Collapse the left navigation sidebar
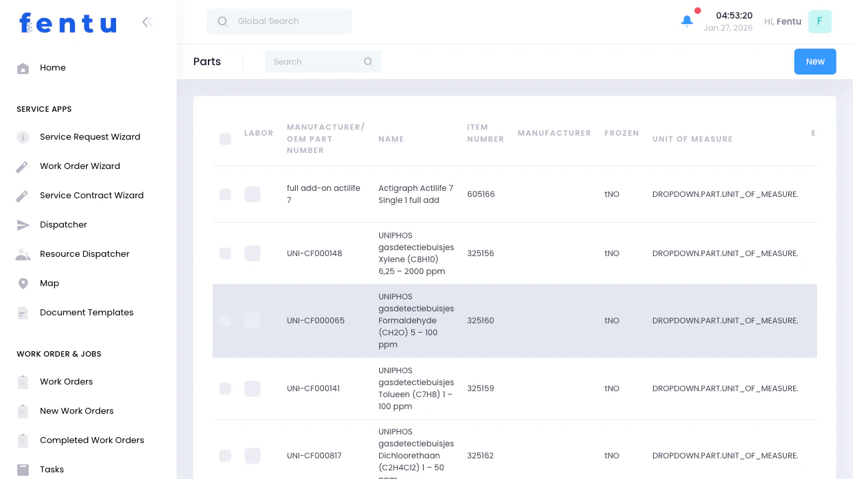The image size is (853, 479). [x=147, y=21]
